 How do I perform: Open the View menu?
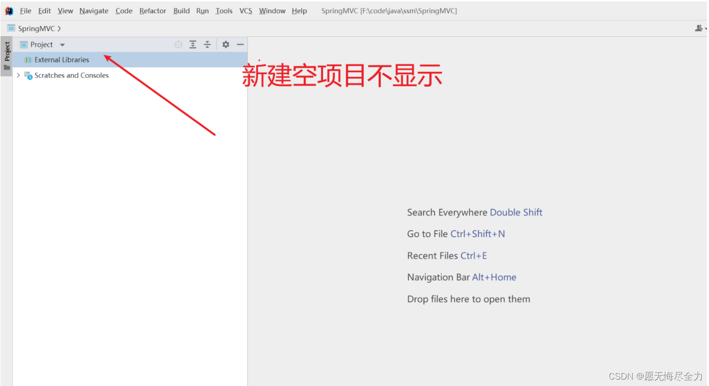pos(65,11)
